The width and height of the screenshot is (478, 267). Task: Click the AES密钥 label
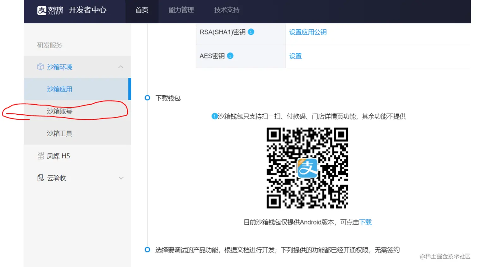point(212,56)
